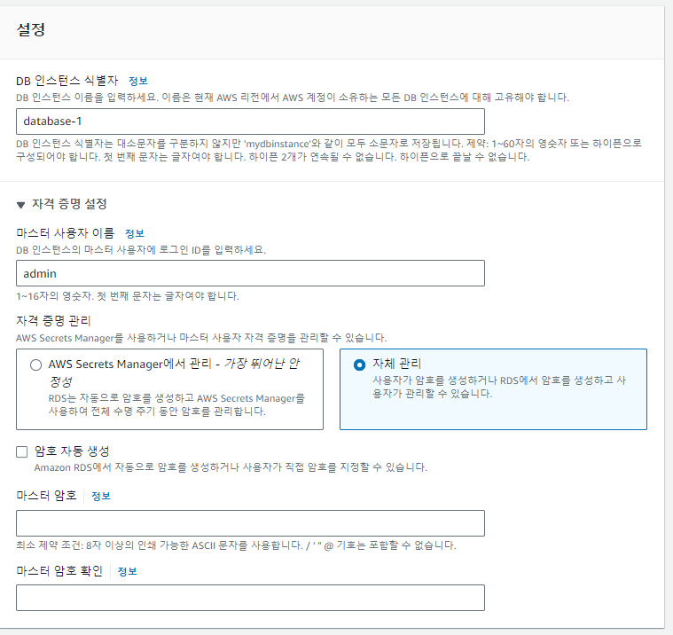Image resolution: width=673 pixels, height=635 pixels.
Task: Click the 설정 panel heading
Action: pyautogui.click(x=30, y=29)
